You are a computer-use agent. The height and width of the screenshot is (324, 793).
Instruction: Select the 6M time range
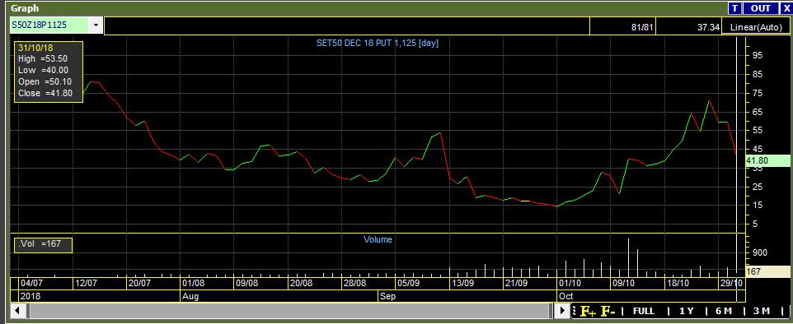724,311
